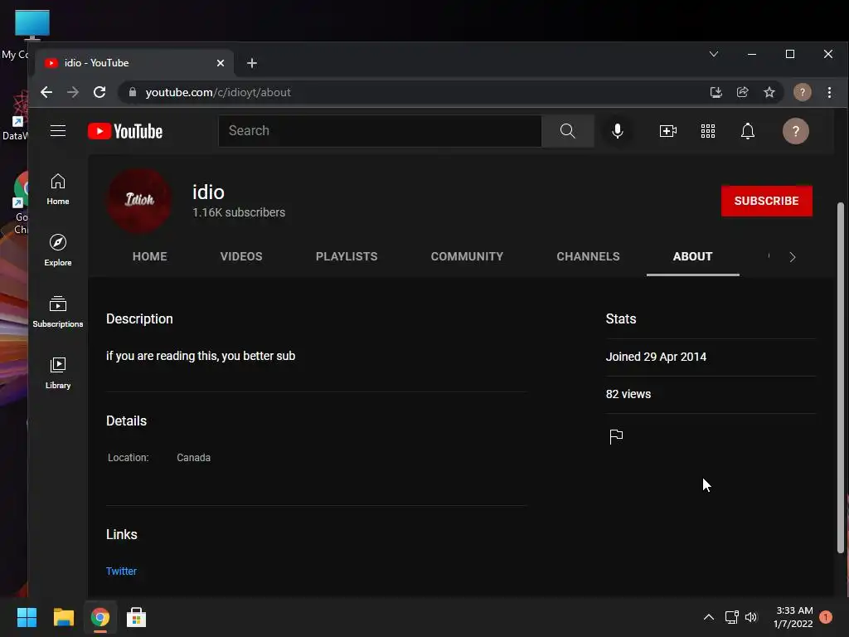Click the browser forward arrow
849x637 pixels.
pyautogui.click(x=73, y=92)
